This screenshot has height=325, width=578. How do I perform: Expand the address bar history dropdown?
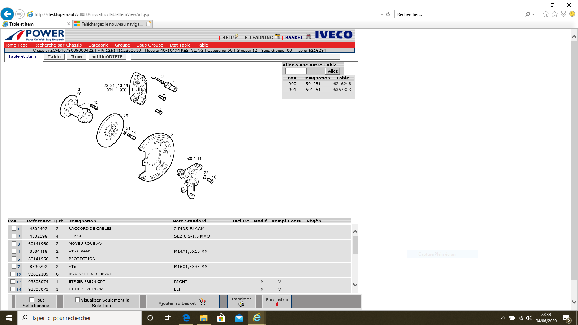382,14
